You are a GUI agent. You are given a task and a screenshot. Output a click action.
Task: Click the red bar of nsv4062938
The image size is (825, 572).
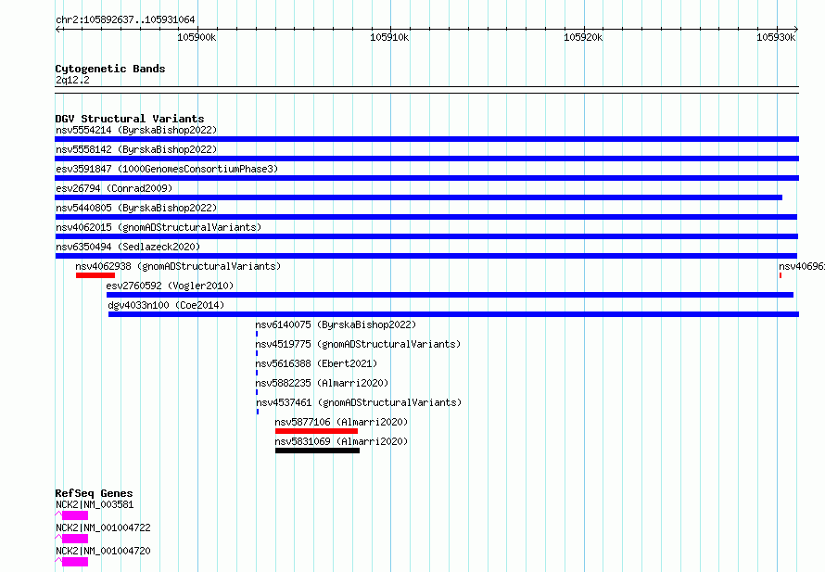point(95,275)
